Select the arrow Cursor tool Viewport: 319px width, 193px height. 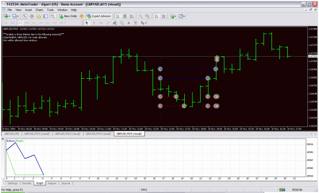pos(87,23)
